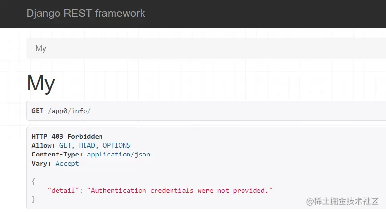Select the Accept header value
The image size is (386, 213).
coord(67,164)
